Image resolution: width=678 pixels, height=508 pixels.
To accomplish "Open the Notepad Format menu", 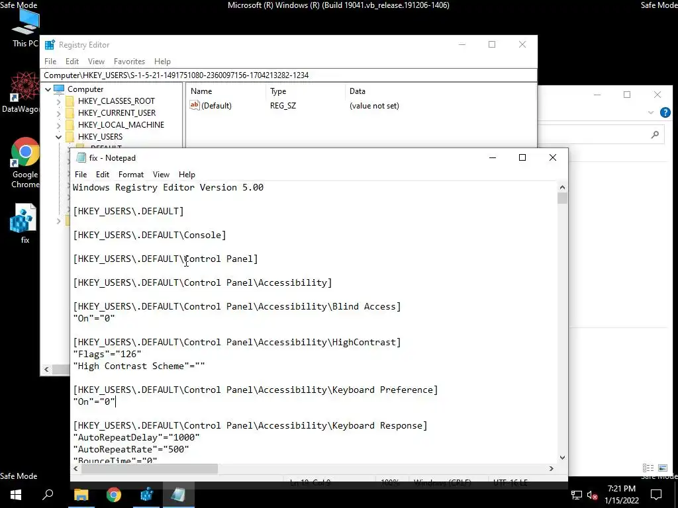I will point(131,175).
